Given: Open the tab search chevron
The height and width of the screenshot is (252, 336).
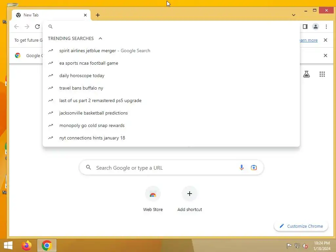Looking at the screenshot, I should (294, 15).
